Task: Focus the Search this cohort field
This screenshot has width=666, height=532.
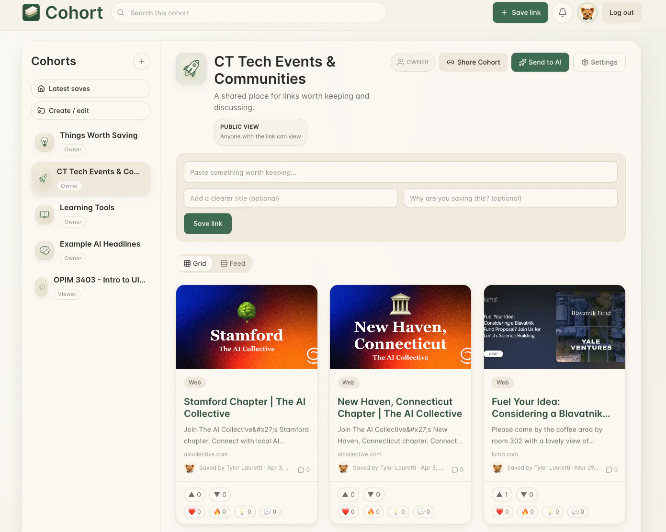Action: (x=249, y=12)
